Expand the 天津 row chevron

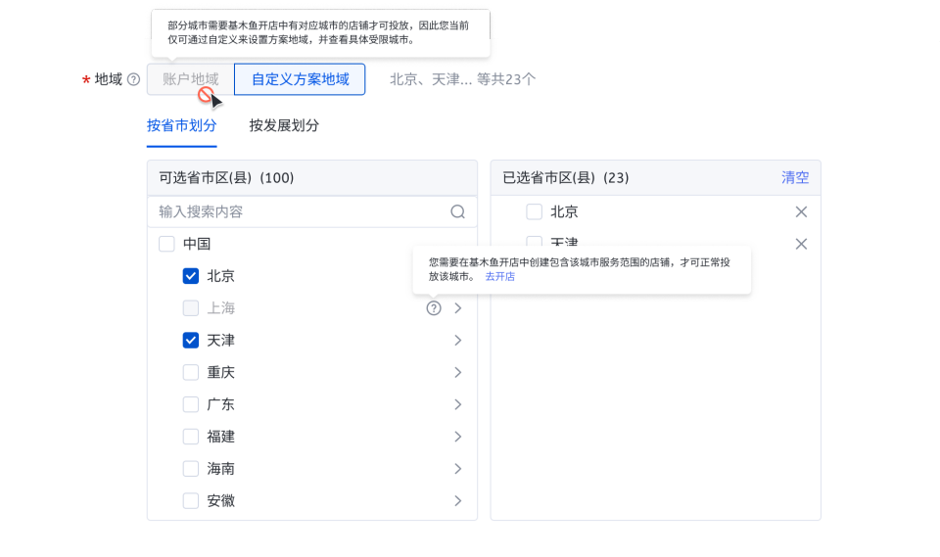(x=457, y=341)
